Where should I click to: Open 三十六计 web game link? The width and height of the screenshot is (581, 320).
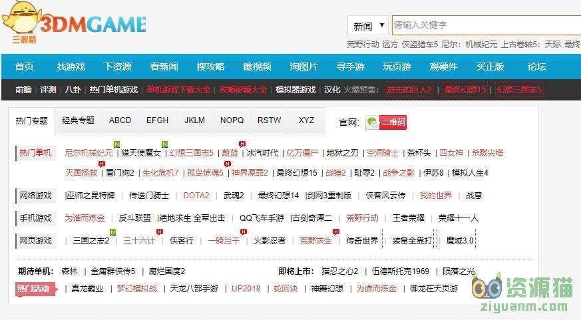(x=139, y=241)
